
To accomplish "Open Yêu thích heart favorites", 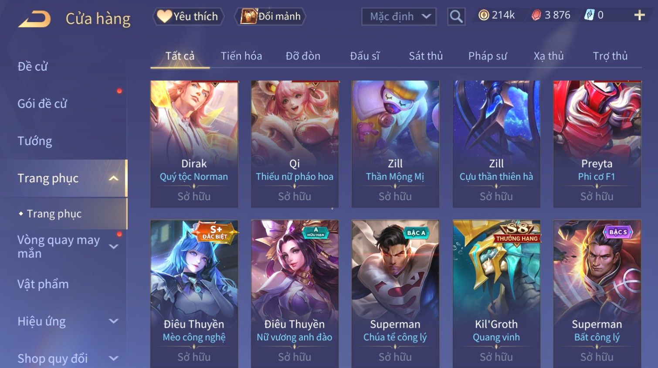I will click(x=188, y=17).
